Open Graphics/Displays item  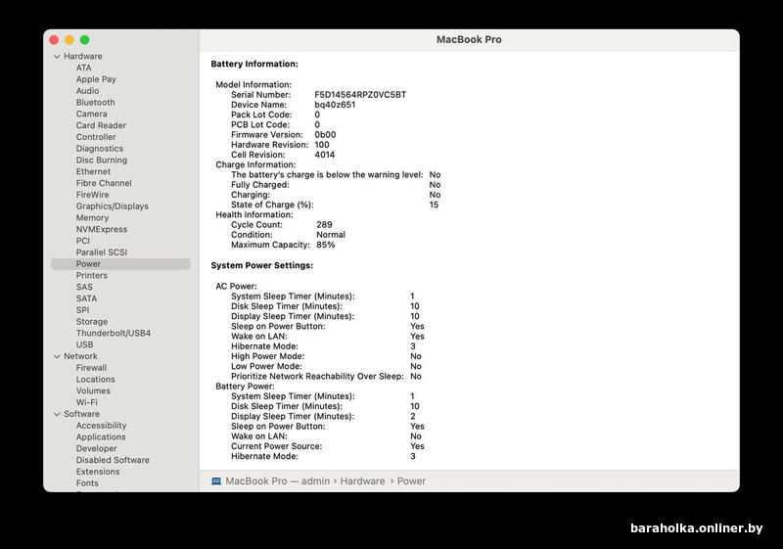[113, 206]
